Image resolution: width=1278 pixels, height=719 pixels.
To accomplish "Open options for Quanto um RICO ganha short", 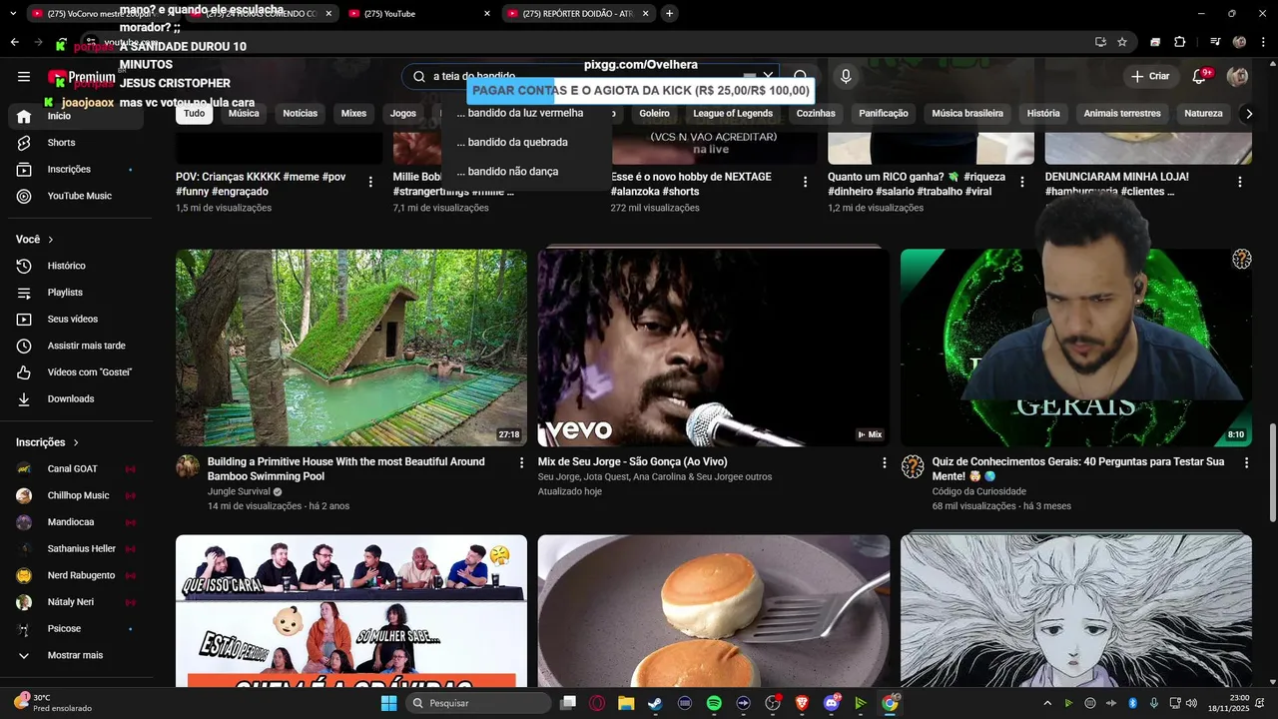I will 1022,182.
